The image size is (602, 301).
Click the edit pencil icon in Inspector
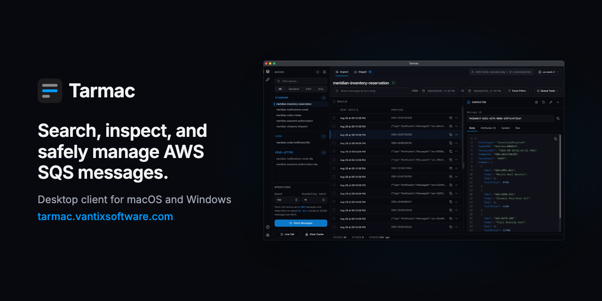[551, 102]
